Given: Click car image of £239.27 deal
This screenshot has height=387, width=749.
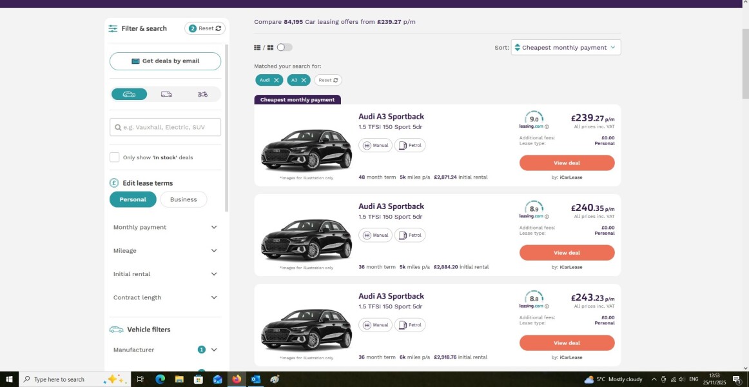Looking at the screenshot, I should 306,150.
